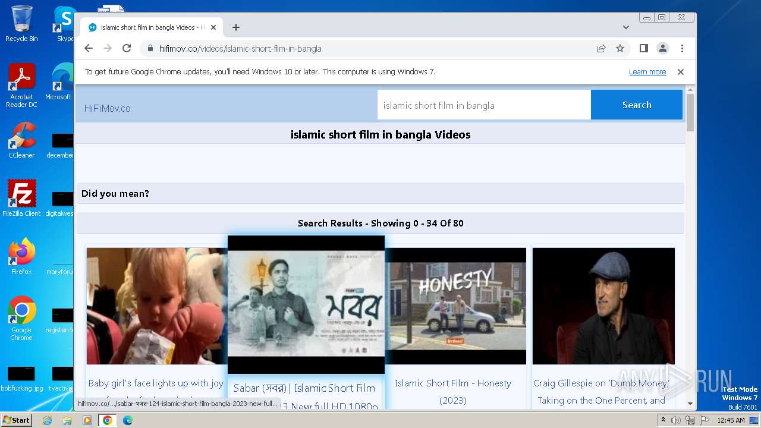The width and height of the screenshot is (761, 428).
Task: Open the Windows Start menu
Action: click(x=16, y=420)
